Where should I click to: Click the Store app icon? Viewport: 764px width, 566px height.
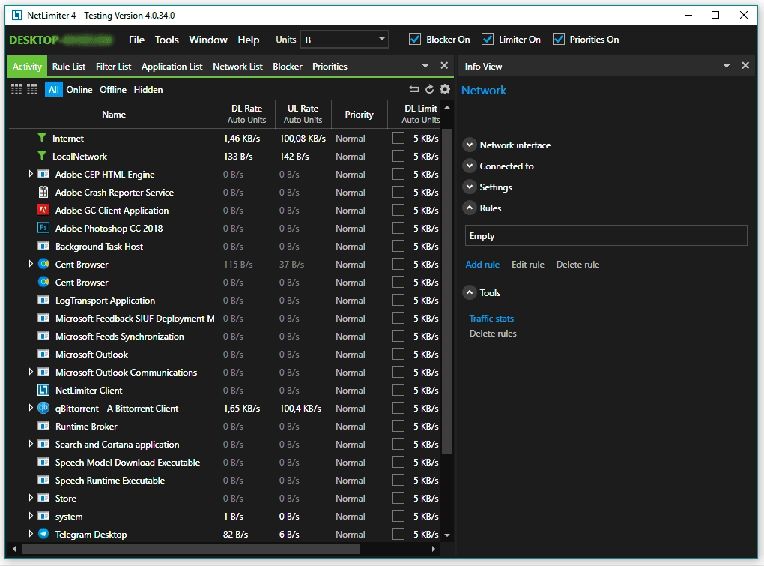[x=43, y=498]
